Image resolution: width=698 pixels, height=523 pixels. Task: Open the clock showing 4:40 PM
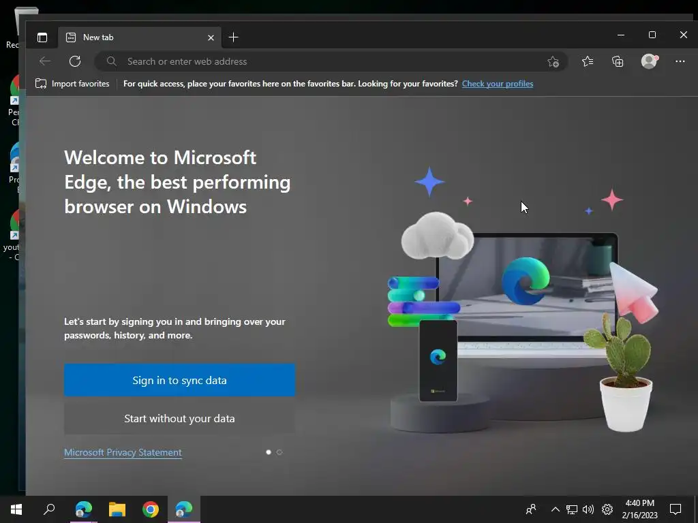(x=639, y=509)
